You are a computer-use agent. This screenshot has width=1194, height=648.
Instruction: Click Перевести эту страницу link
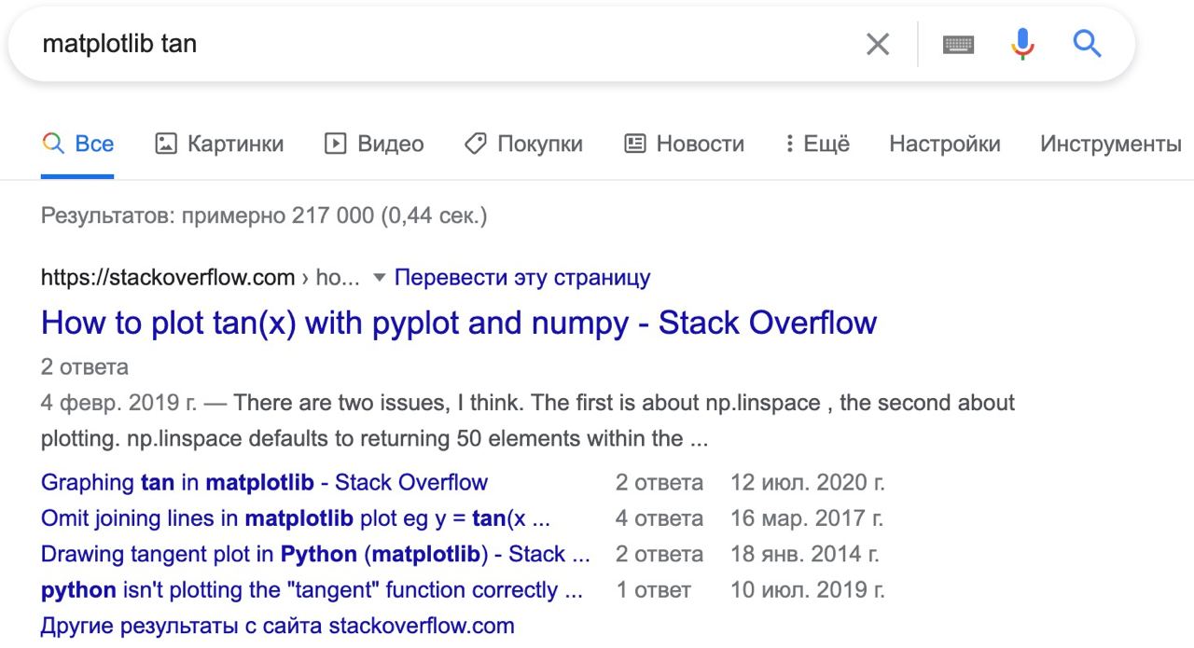[x=522, y=278]
